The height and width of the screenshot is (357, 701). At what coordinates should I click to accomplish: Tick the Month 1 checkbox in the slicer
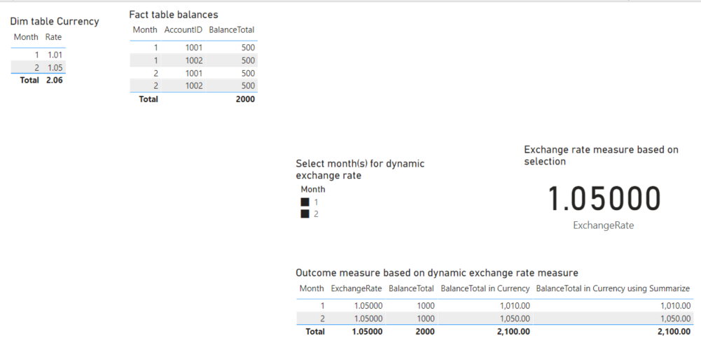click(305, 202)
